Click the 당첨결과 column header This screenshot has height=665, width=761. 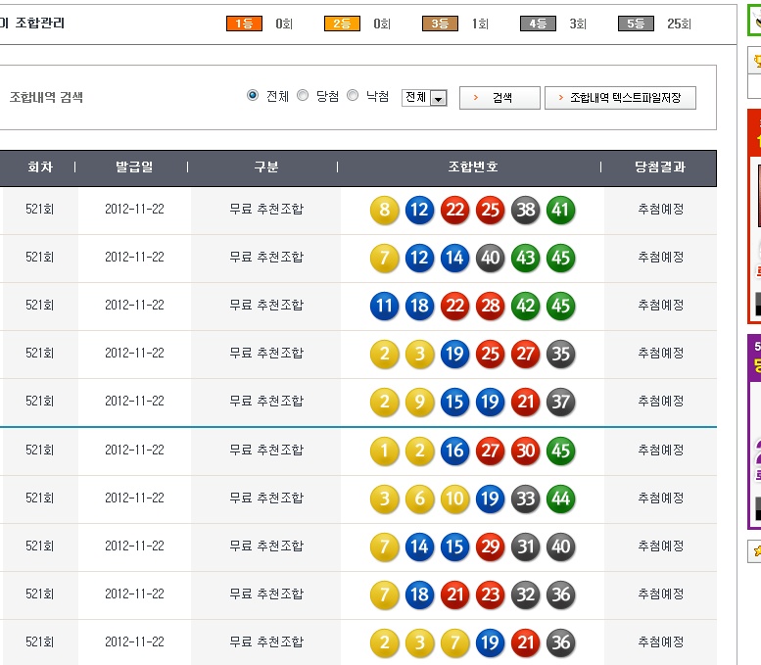tap(660, 167)
